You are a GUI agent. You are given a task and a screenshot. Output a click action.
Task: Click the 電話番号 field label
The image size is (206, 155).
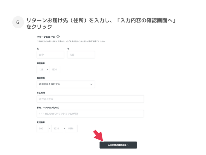click(x=41, y=122)
